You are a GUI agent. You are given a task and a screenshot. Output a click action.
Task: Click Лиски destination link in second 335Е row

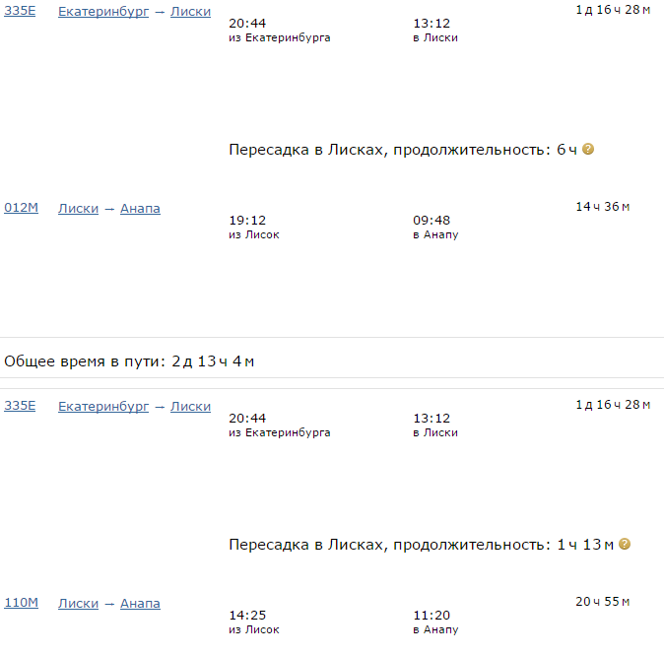190,406
